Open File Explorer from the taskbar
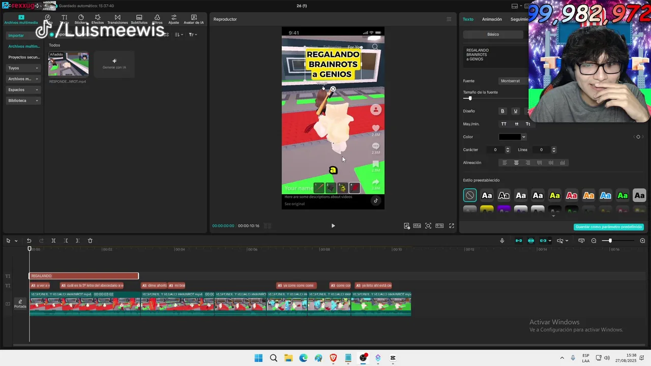The image size is (651, 366). tap(288, 358)
